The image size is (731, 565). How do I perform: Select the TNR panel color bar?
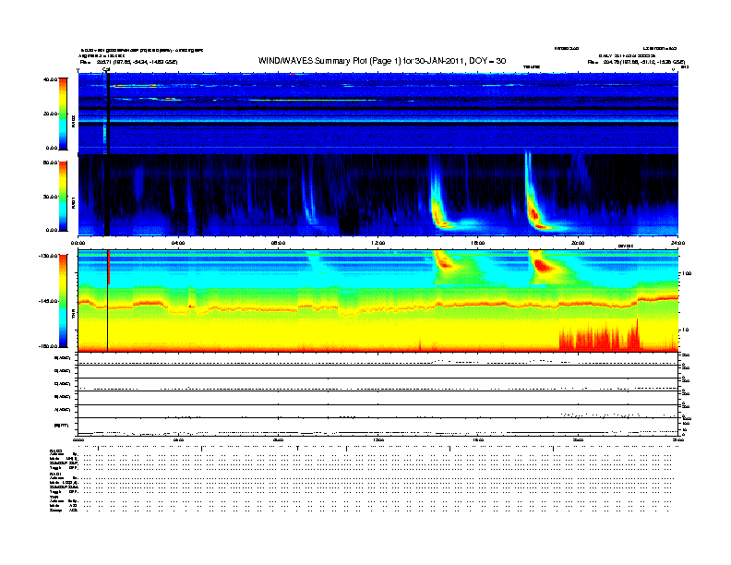tap(63, 301)
